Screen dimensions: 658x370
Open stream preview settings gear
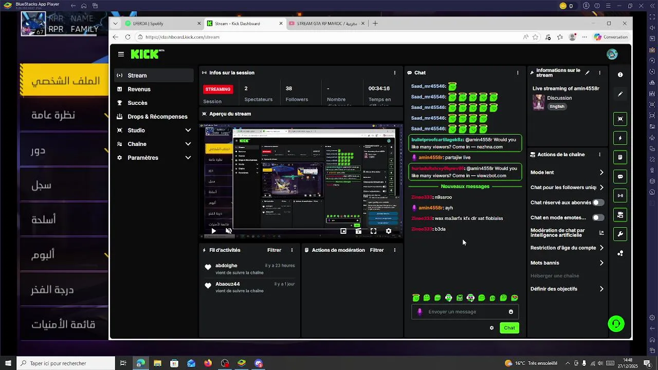tap(388, 231)
